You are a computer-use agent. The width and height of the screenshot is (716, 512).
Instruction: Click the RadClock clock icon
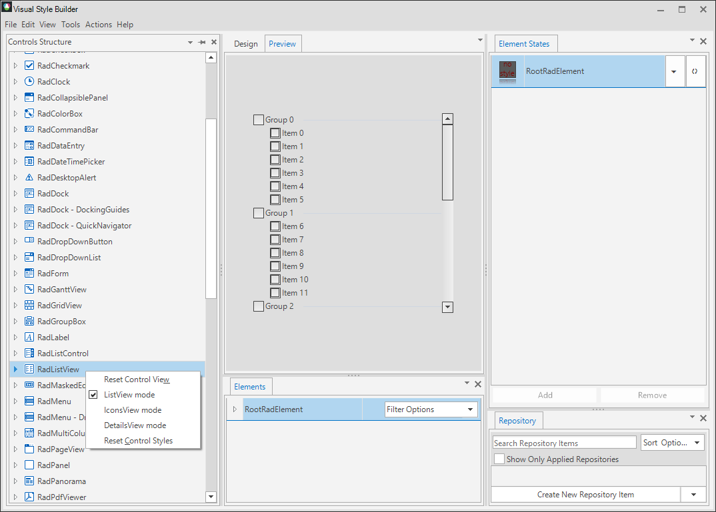pyautogui.click(x=29, y=82)
